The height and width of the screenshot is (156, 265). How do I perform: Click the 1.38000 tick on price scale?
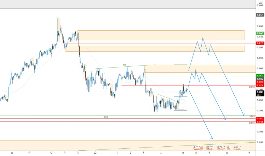tap(260, 111)
